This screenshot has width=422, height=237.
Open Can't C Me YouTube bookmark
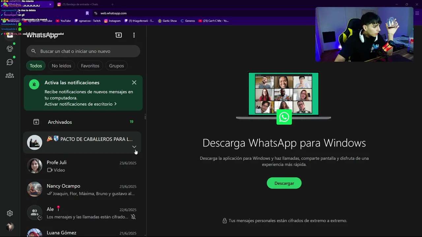(x=214, y=21)
